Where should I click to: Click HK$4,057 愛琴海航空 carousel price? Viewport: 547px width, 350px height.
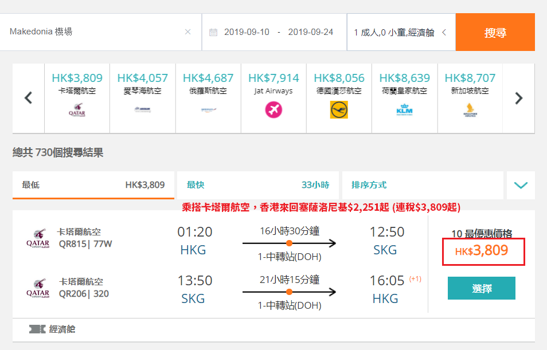(143, 78)
